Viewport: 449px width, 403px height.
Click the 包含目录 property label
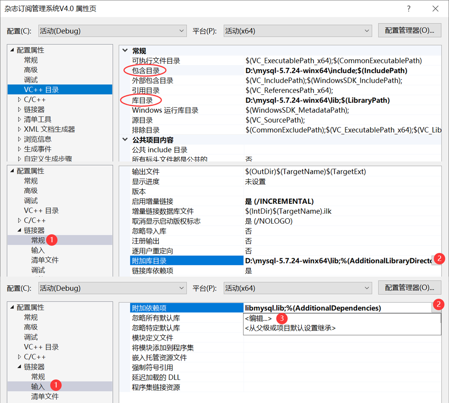click(146, 71)
